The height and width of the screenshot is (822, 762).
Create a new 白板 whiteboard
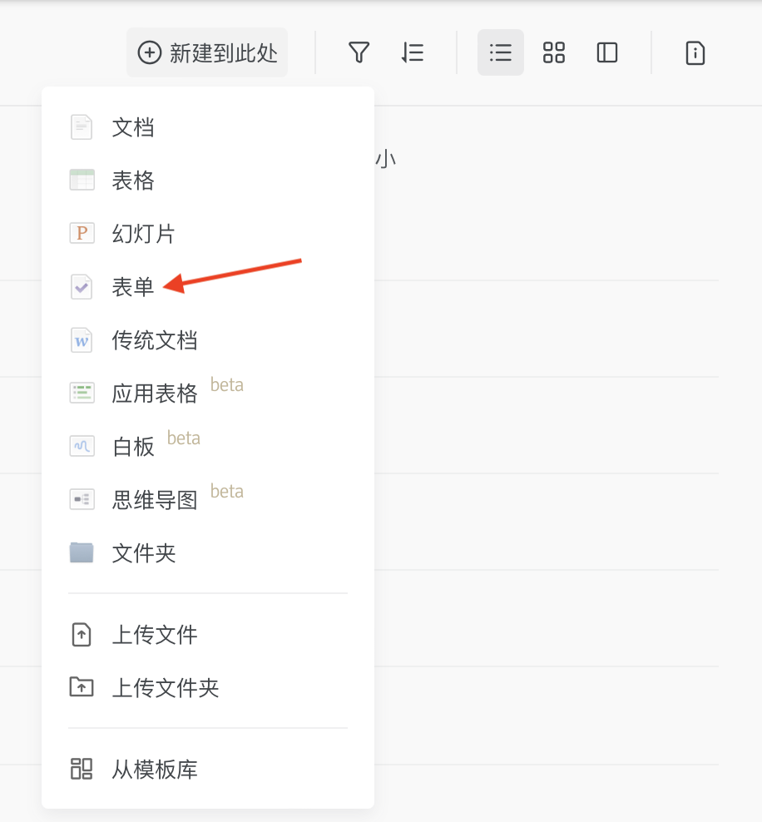click(207, 447)
